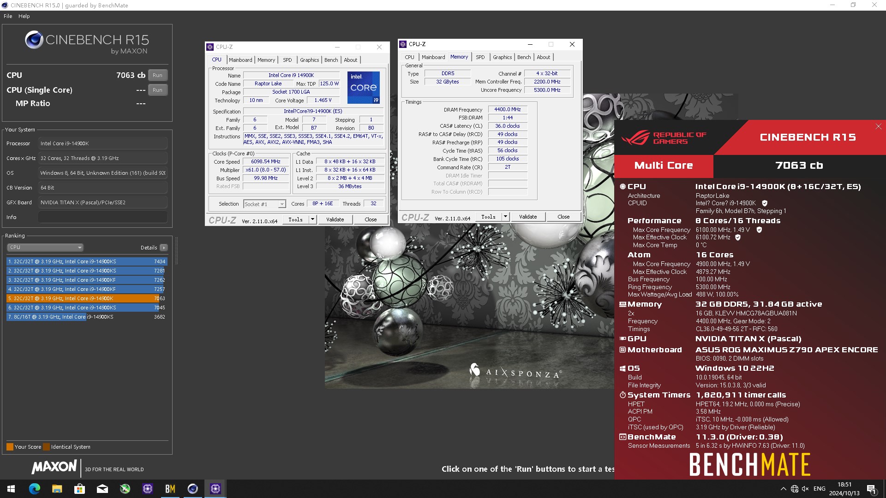Switch to Graphics tab in right CPU-Z
This screenshot has height=498, width=886.
click(x=502, y=57)
